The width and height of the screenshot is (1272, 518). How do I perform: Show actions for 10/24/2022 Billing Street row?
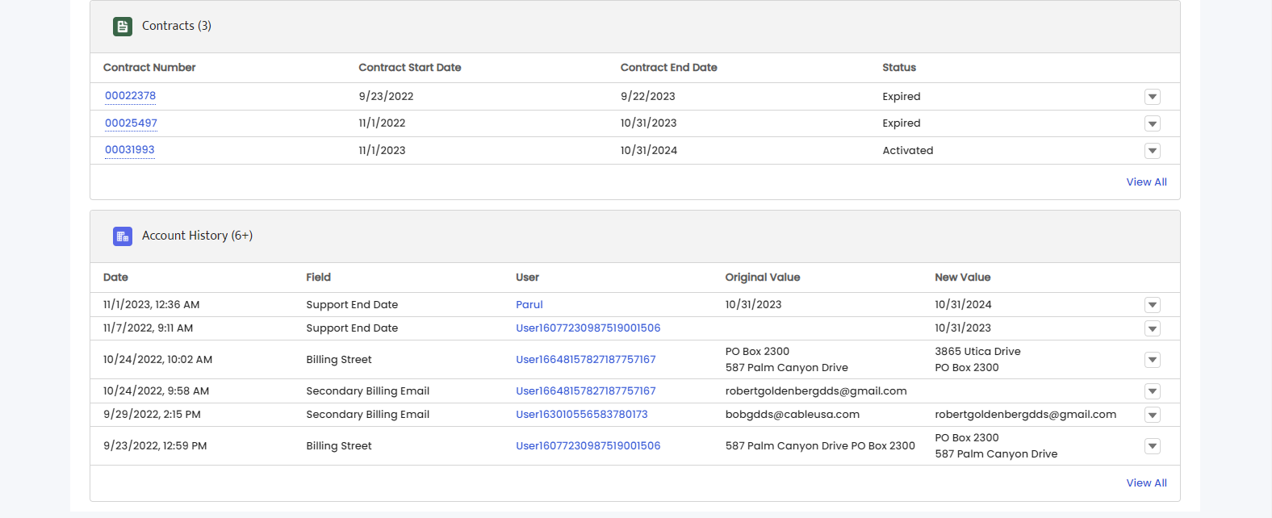pos(1153,360)
